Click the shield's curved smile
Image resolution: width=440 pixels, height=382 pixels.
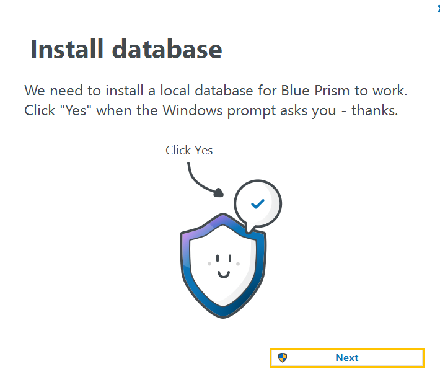click(x=223, y=272)
